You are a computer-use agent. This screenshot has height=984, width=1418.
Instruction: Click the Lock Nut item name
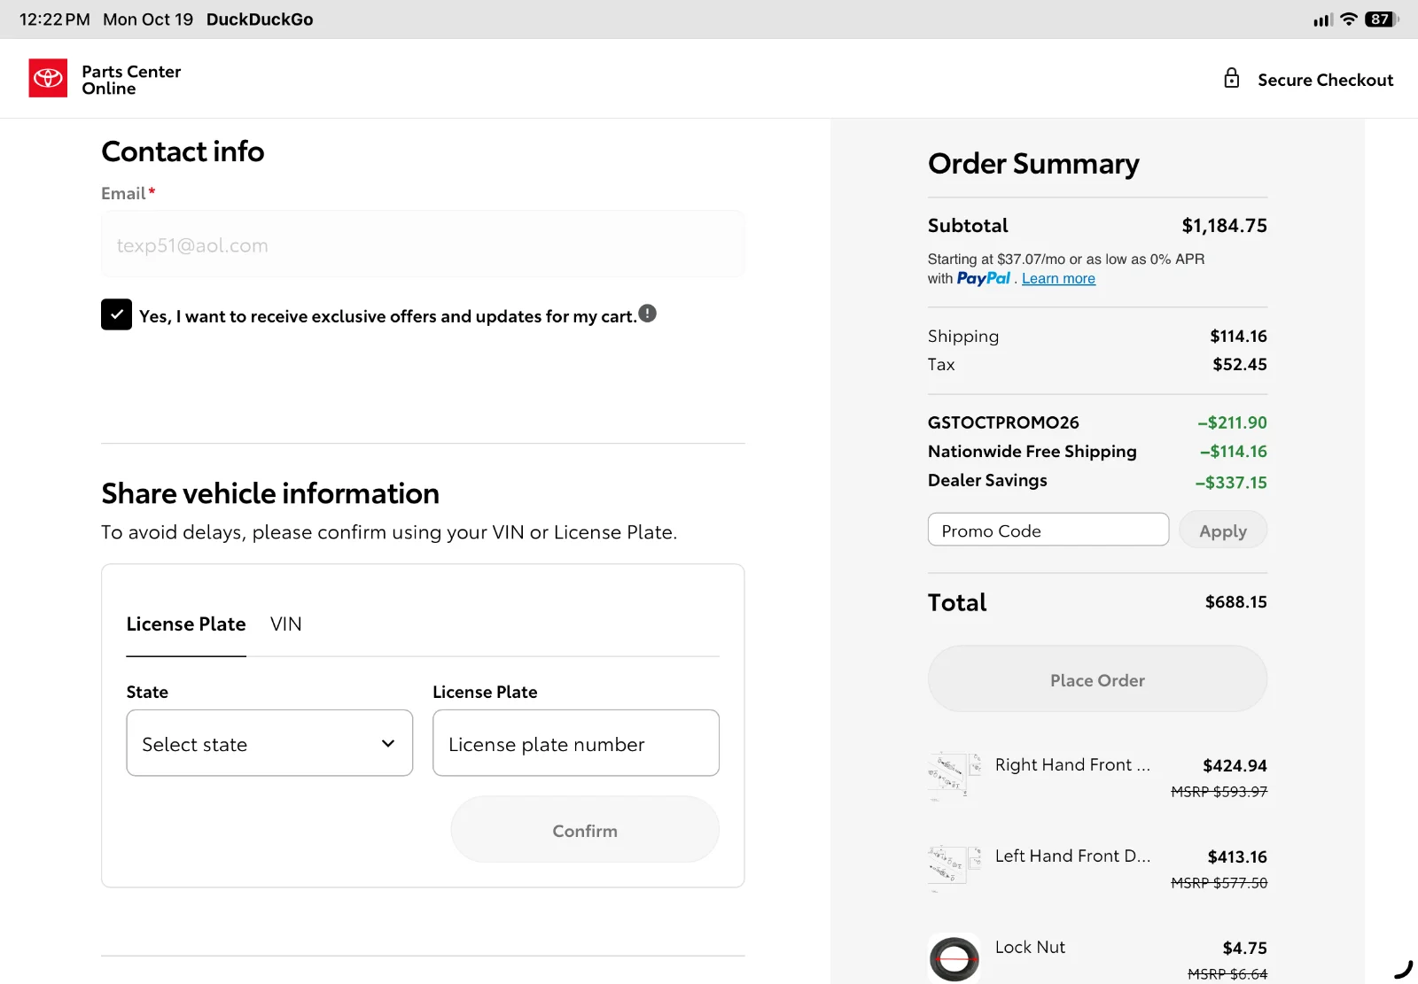coord(1030,947)
